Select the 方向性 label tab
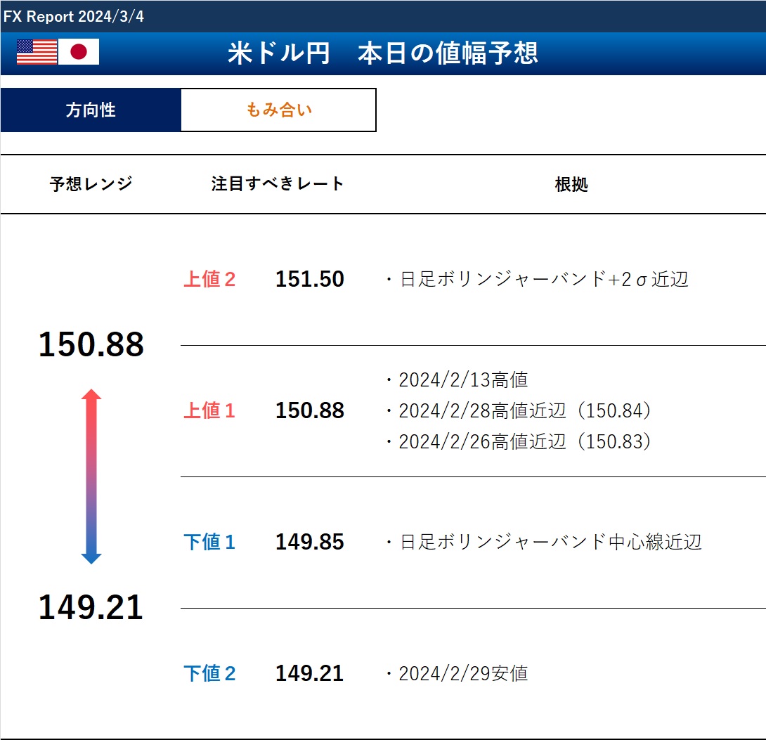Image resolution: width=766 pixels, height=740 pixels. pyautogui.click(x=91, y=110)
